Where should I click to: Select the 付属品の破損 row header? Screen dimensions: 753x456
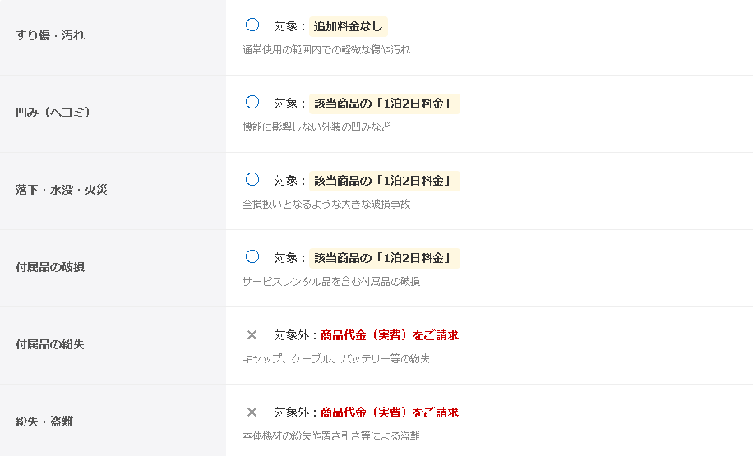point(50,267)
